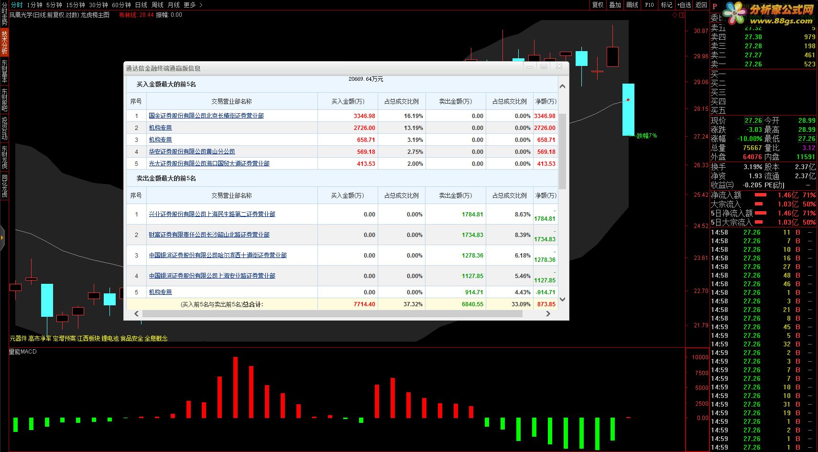Click the red diamond icon above price axis
Viewport: 818px width, 452px height.
[675, 15]
